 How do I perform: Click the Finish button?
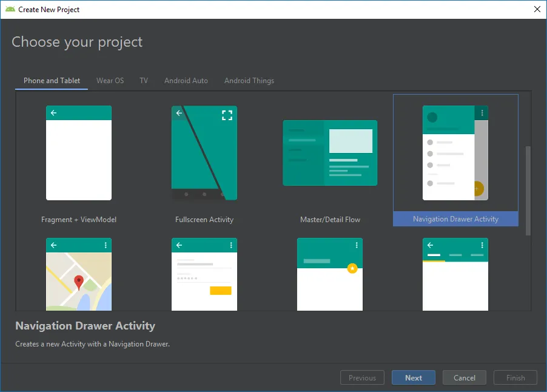[515, 377]
